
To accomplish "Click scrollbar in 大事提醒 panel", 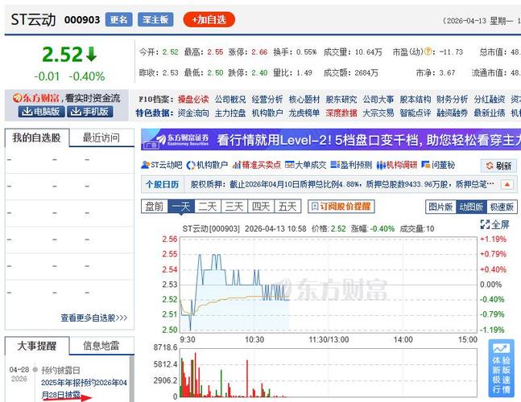I will tap(131, 379).
